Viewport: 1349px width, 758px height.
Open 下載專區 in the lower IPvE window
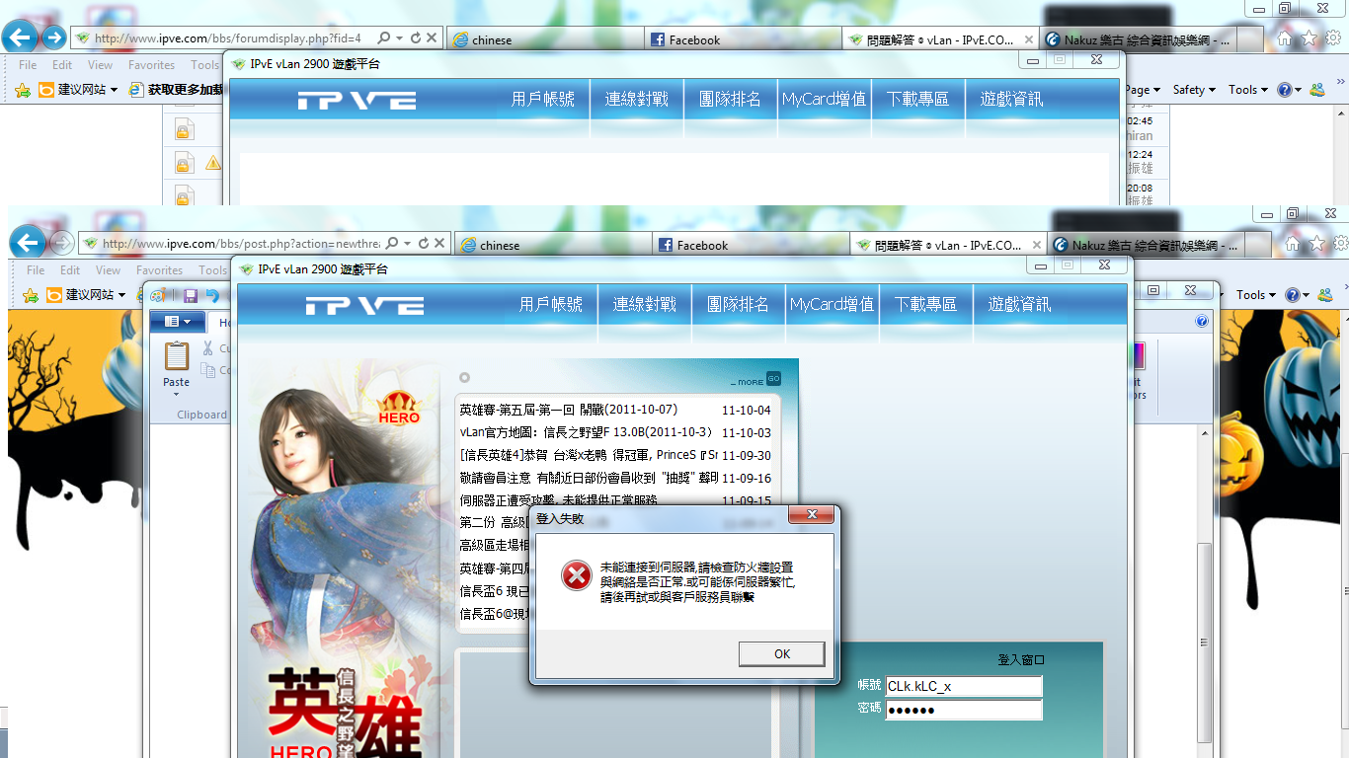tap(926, 305)
